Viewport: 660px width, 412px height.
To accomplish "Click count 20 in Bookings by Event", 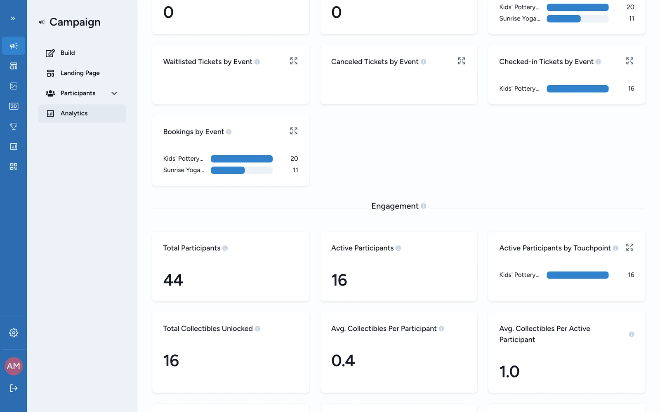I will tap(294, 159).
